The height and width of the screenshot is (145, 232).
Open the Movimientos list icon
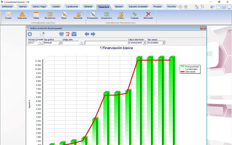50,15
